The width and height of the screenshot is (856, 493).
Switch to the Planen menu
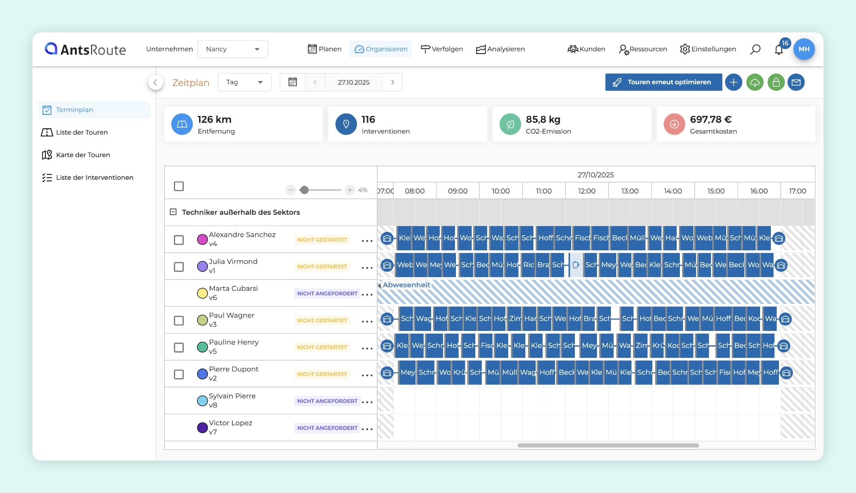(324, 49)
